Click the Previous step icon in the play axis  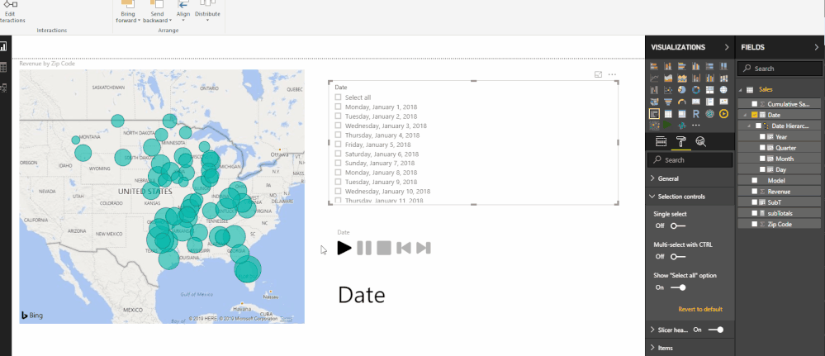[404, 248]
